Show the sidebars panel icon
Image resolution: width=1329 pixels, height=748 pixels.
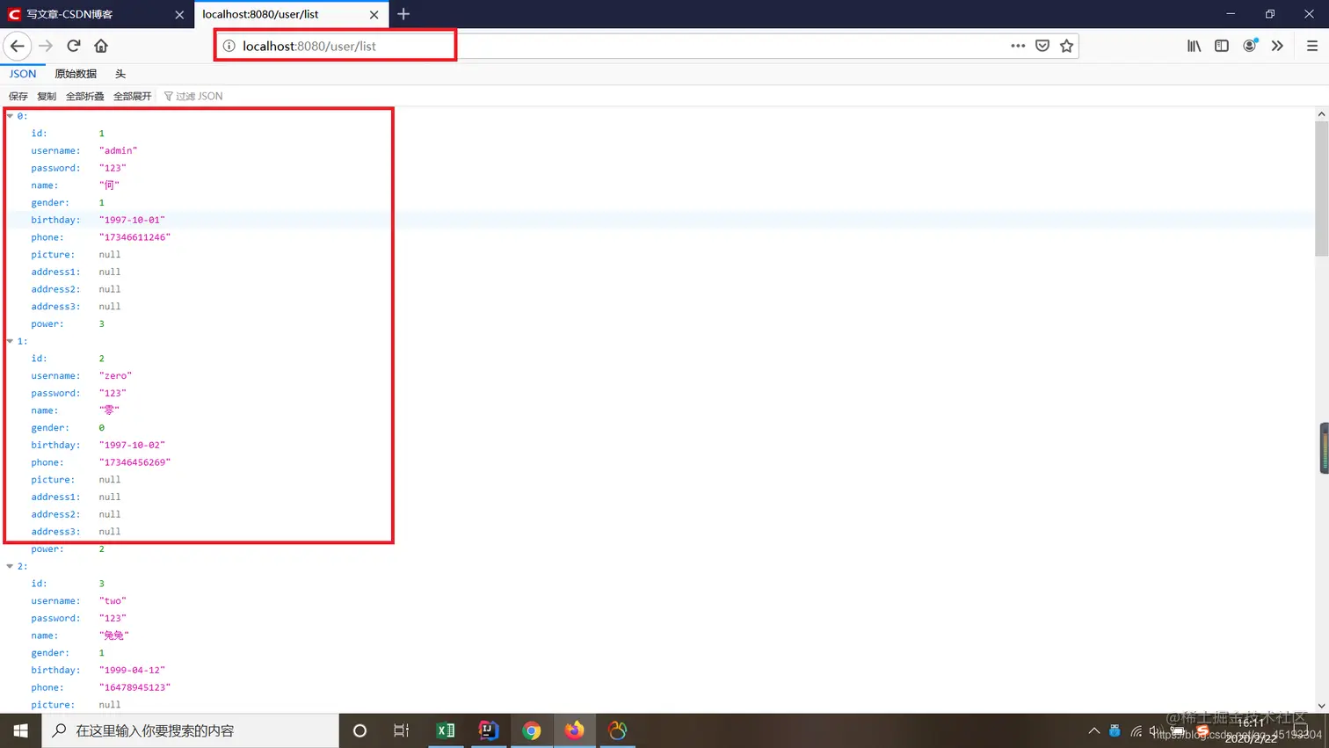[1222, 46]
